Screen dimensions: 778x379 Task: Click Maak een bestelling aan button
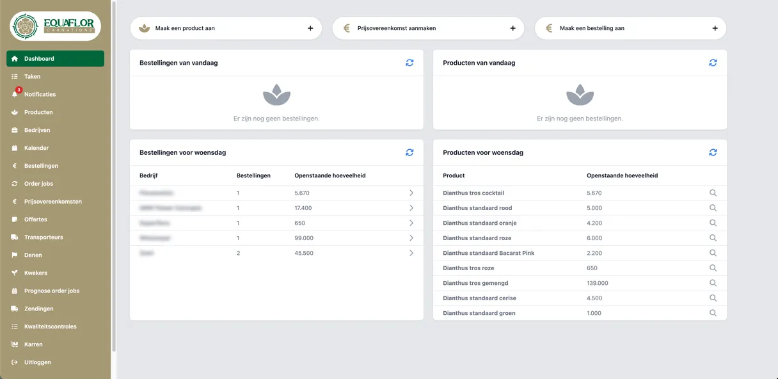click(630, 28)
